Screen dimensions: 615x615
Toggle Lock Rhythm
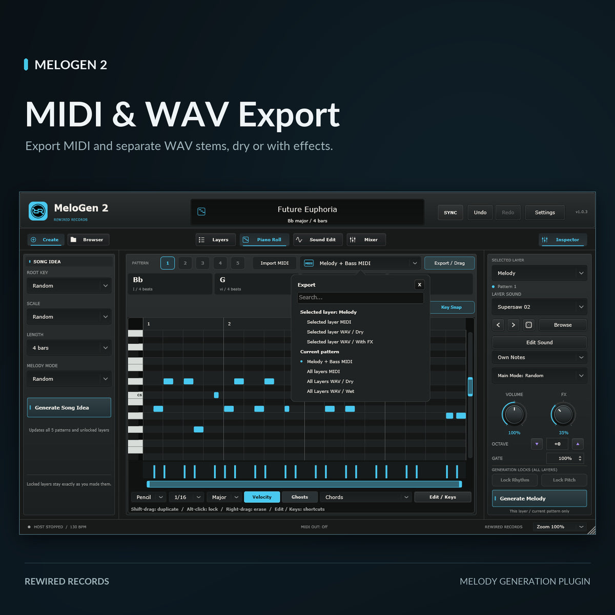tap(515, 480)
